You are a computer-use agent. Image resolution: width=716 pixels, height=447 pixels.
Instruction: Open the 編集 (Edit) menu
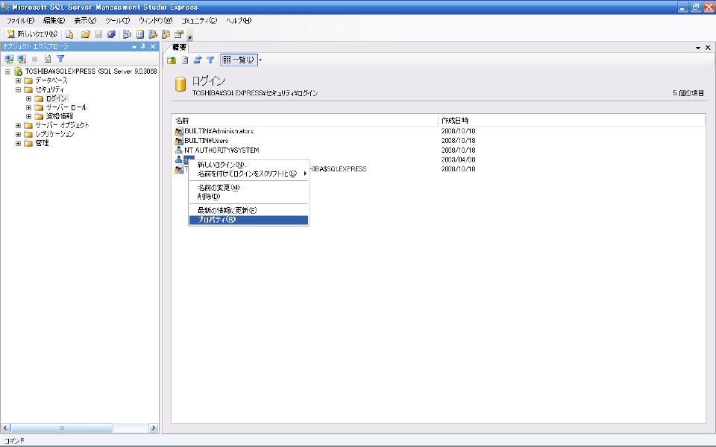coord(54,21)
